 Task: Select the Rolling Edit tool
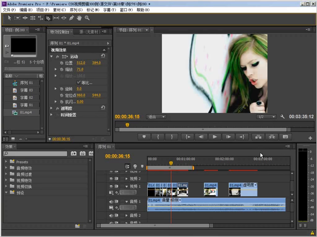click(33, 18)
